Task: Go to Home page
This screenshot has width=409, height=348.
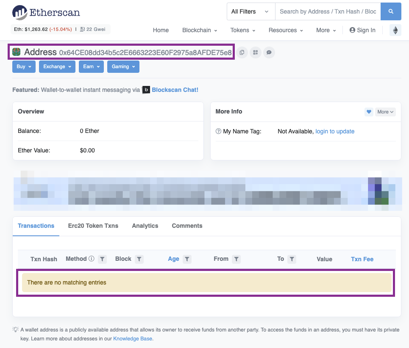Action: [x=161, y=30]
